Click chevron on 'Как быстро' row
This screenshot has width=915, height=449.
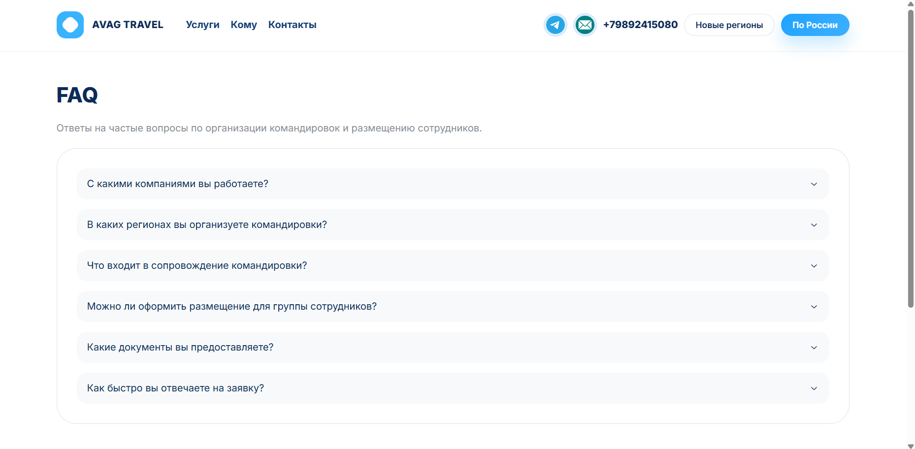click(814, 388)
